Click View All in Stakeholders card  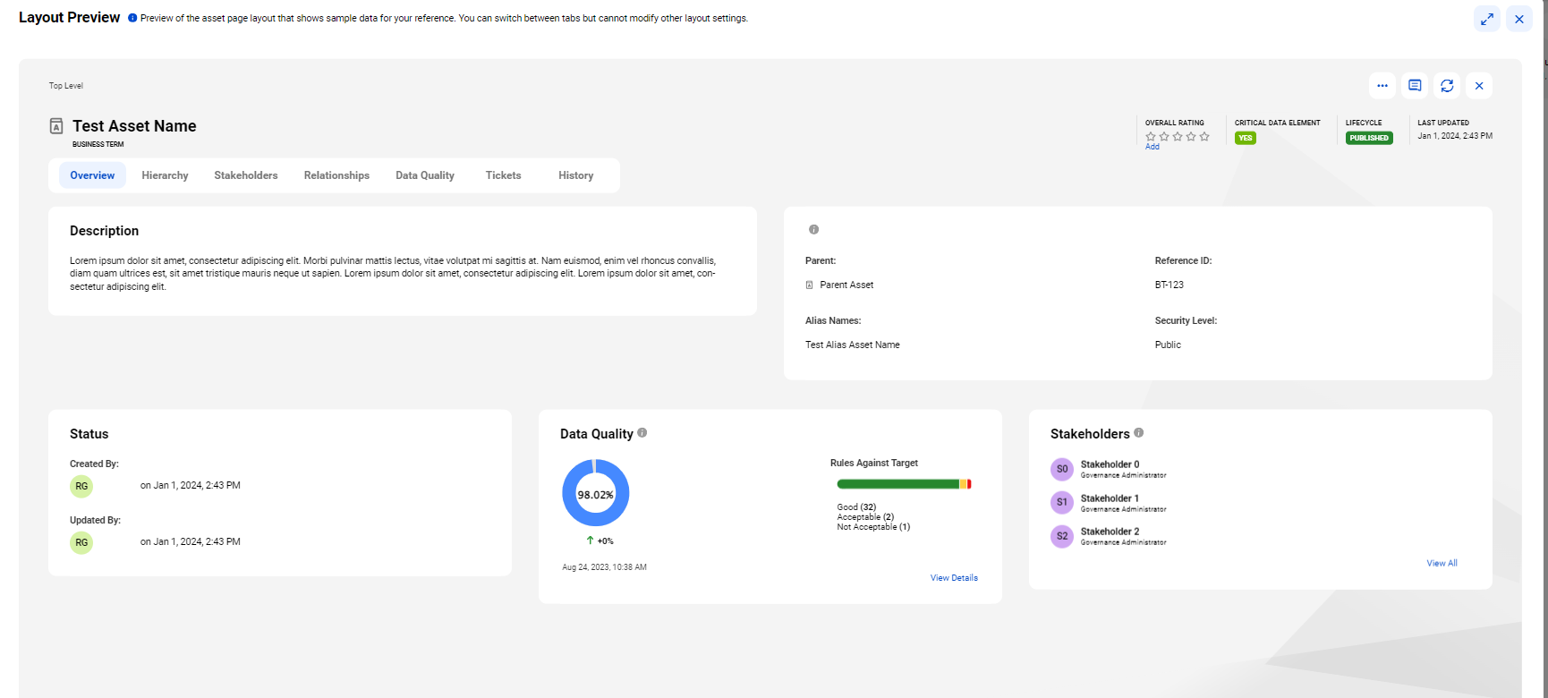[1442, 563]
